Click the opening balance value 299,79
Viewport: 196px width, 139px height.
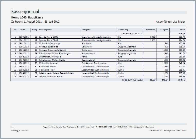click(182, 34)
